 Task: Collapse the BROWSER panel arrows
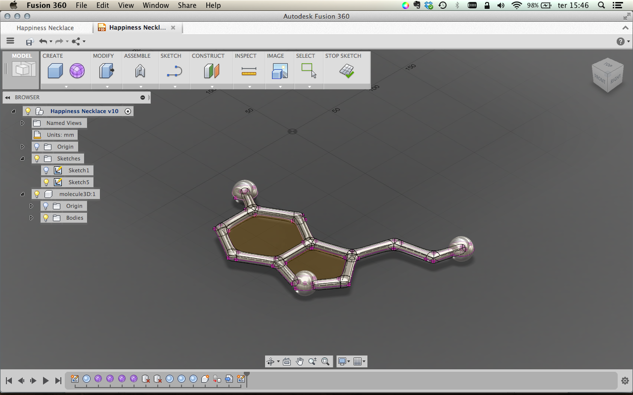point(7,97)
